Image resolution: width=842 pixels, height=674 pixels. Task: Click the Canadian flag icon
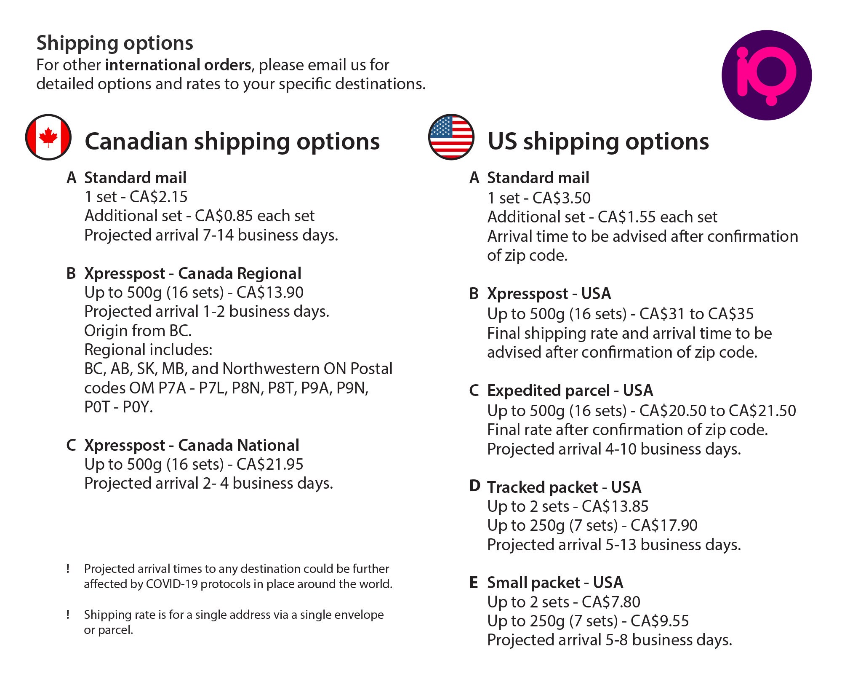pyautogui.click(x=48, y=137)
